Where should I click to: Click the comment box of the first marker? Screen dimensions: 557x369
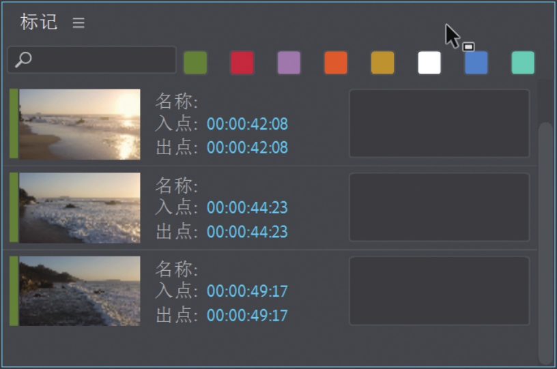(439, 123)
